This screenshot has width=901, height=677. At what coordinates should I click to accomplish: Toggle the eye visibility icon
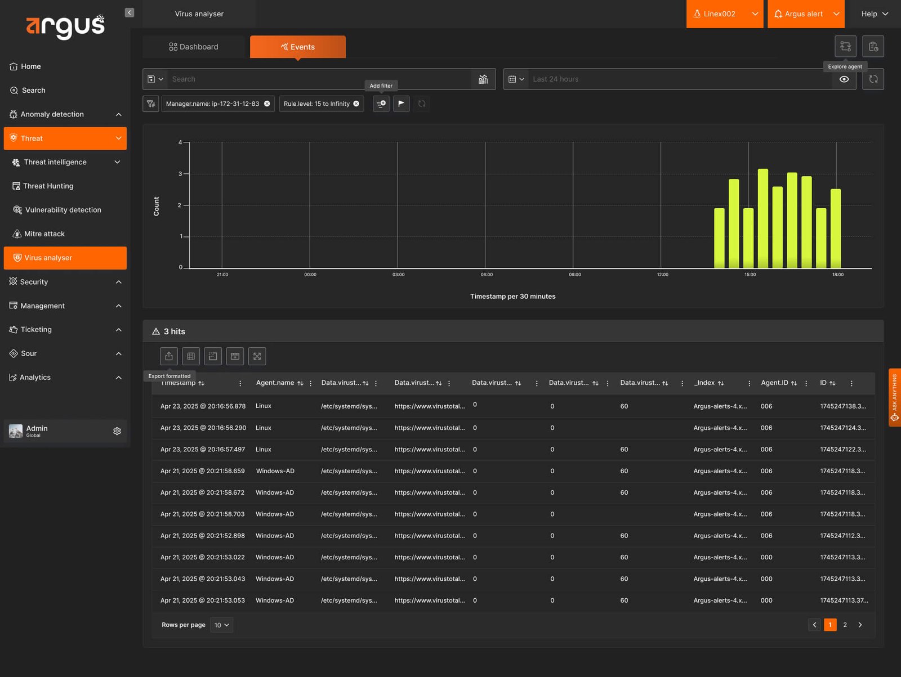pyautogui.click(x=844, y=79)
